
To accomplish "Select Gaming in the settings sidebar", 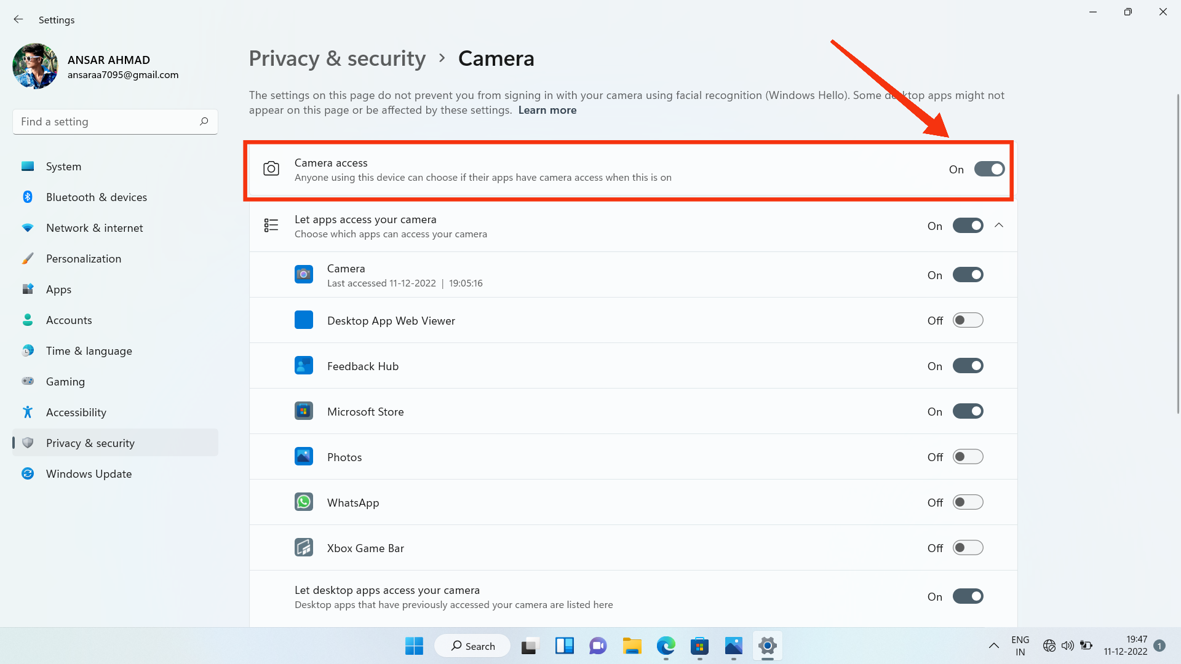I will tap(65, 381).
